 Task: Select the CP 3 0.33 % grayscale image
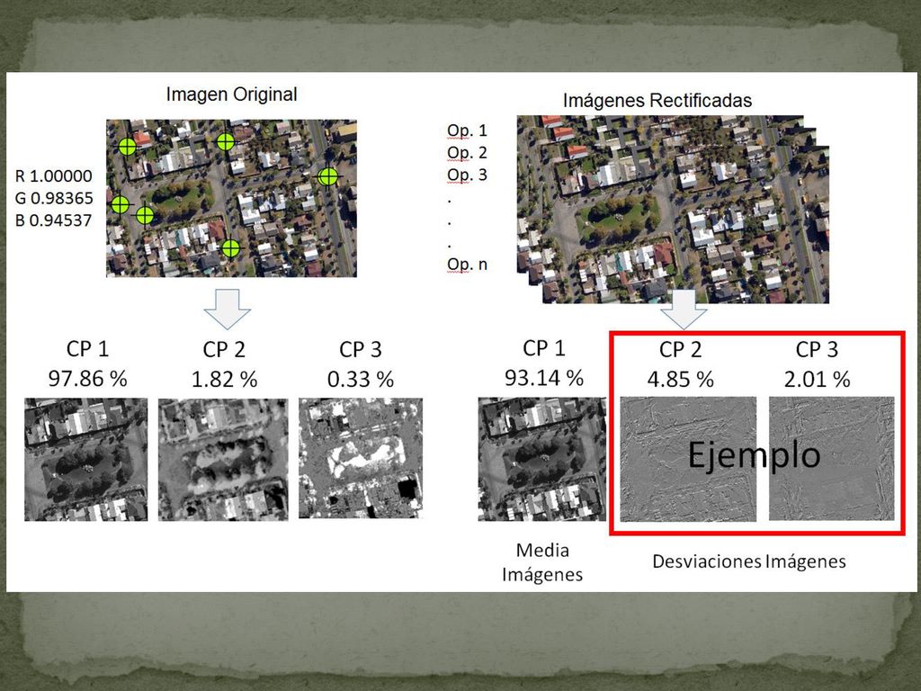361,458
